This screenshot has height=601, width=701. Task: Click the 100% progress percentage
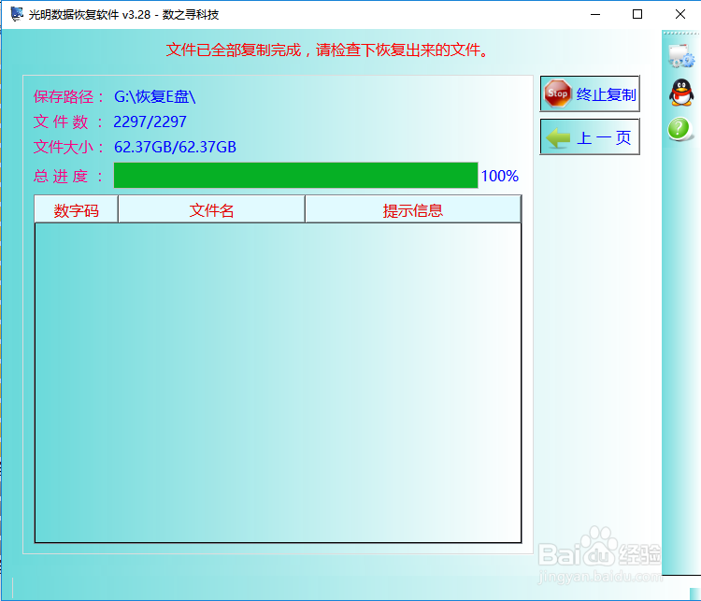499,176
